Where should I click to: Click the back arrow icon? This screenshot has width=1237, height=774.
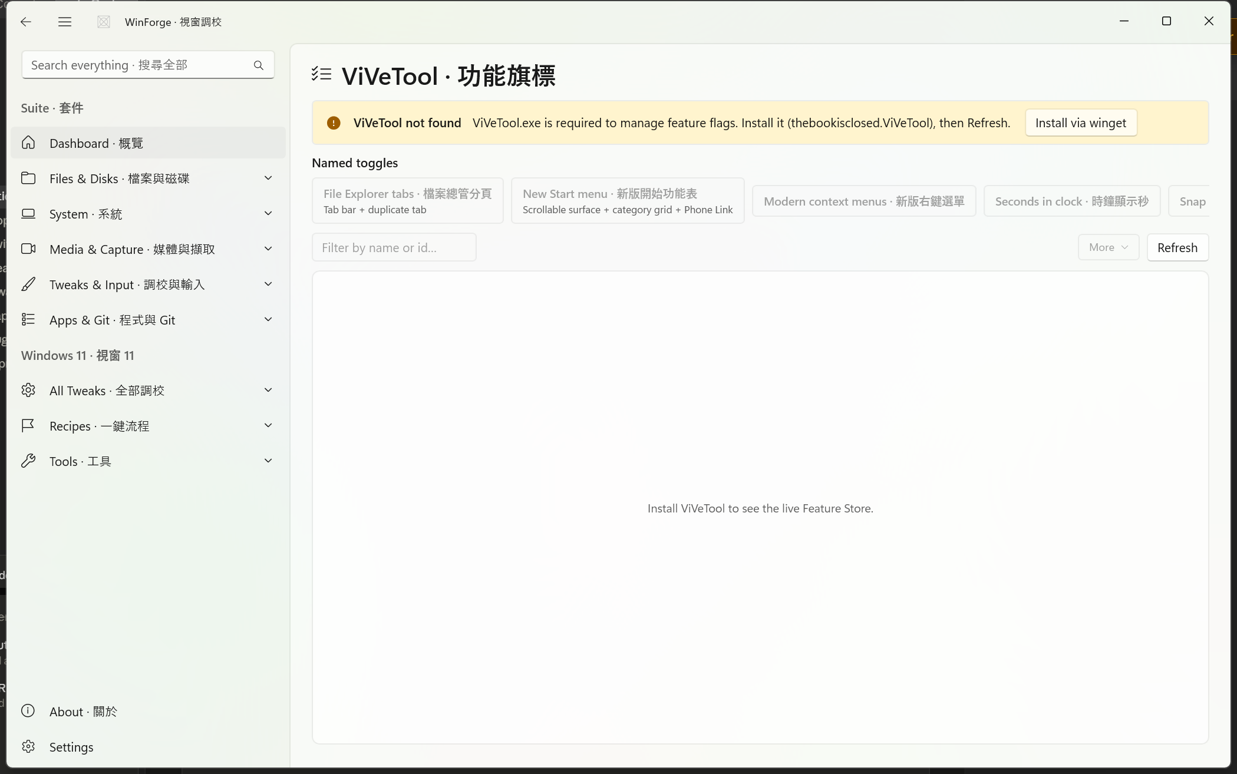[x=25, y=22]
